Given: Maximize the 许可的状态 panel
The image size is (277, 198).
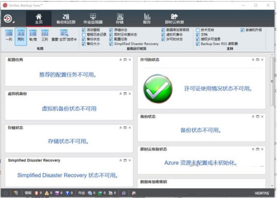Looking at the screenshot, I should tap(257, 60).
